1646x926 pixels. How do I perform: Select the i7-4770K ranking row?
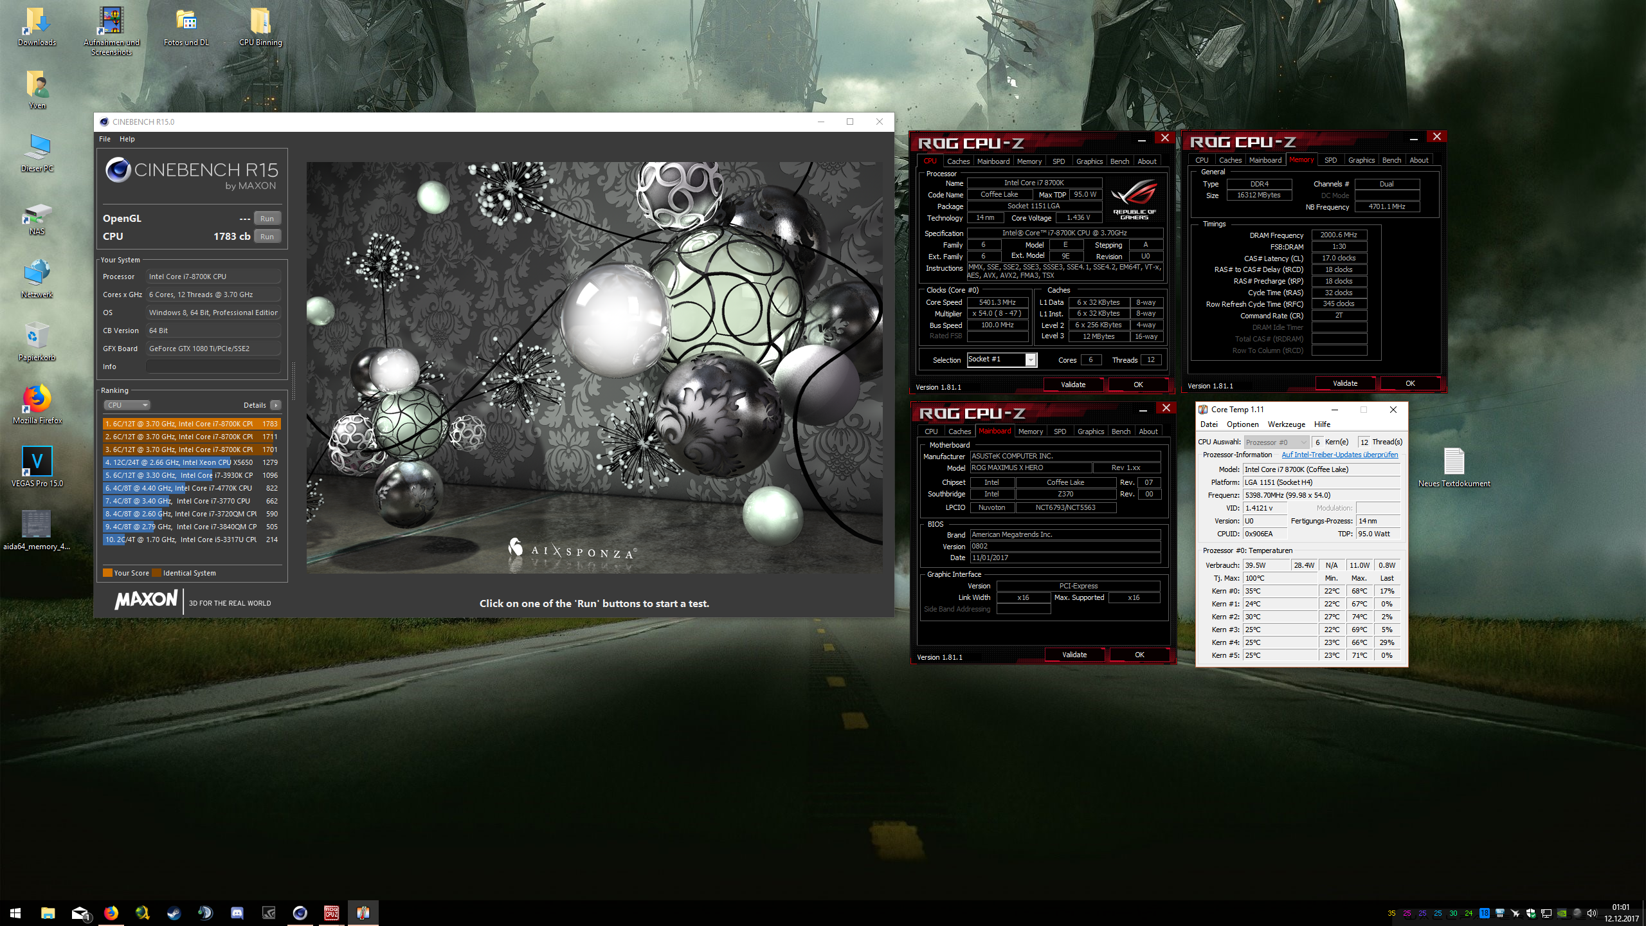pyautogui.click(x=192, y=488)
